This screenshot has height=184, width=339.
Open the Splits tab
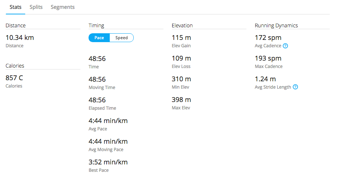pyautogui.click(x=36, y=7)
